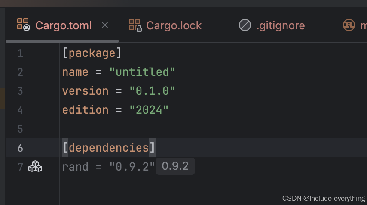Click the empty line 5
The width and height of the screenshot is (367, 205).
click(172, 129)
